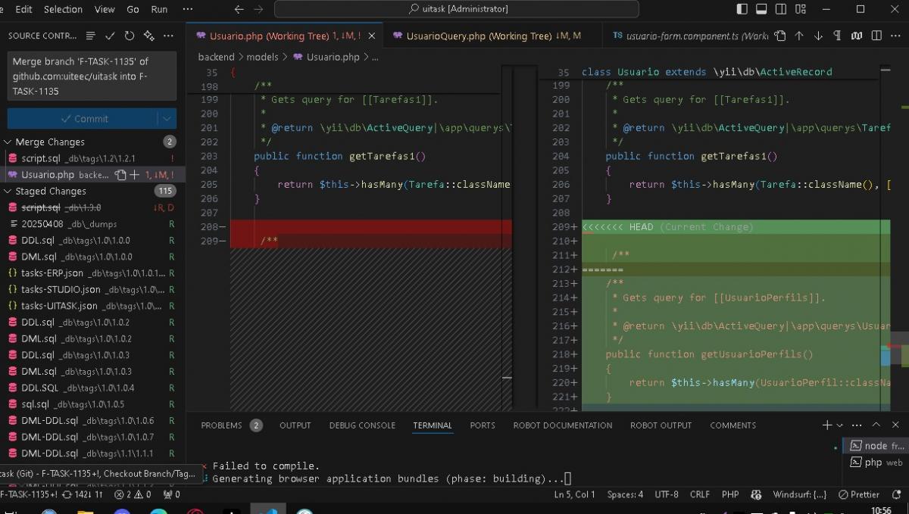Click the commit message input box
Screen dimensions: 909x514
tap(91, 76)
